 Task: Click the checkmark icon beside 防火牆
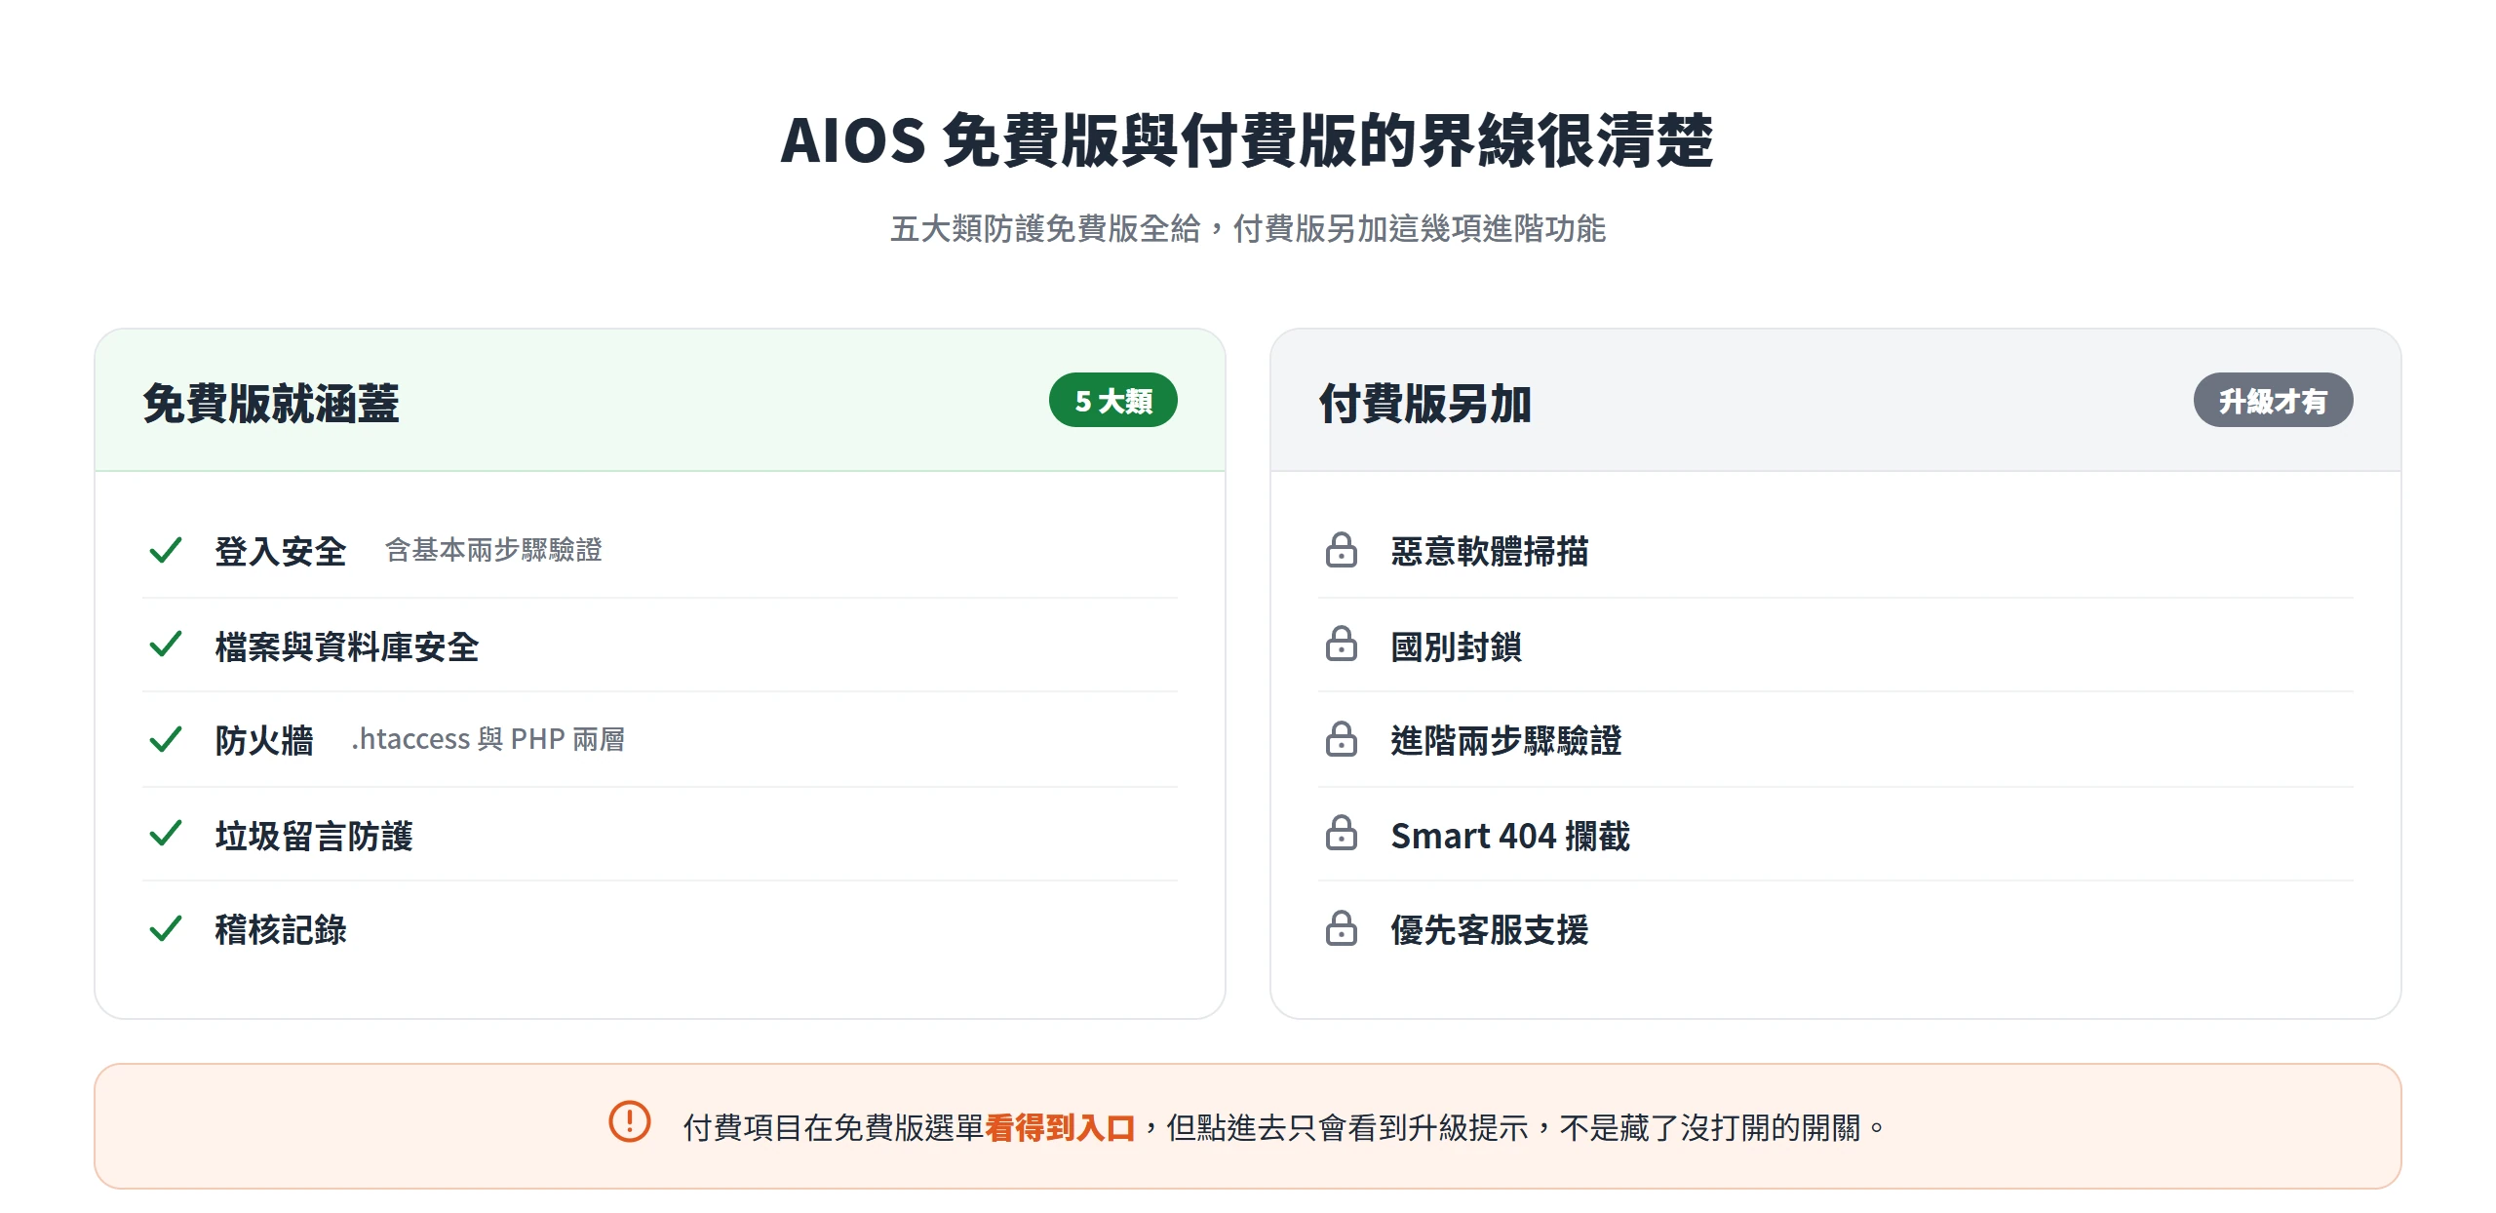click(x=166, y=739)
